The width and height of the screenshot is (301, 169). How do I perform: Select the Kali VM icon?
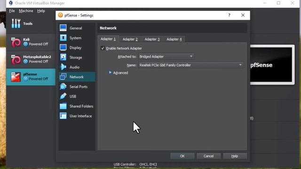16,42
